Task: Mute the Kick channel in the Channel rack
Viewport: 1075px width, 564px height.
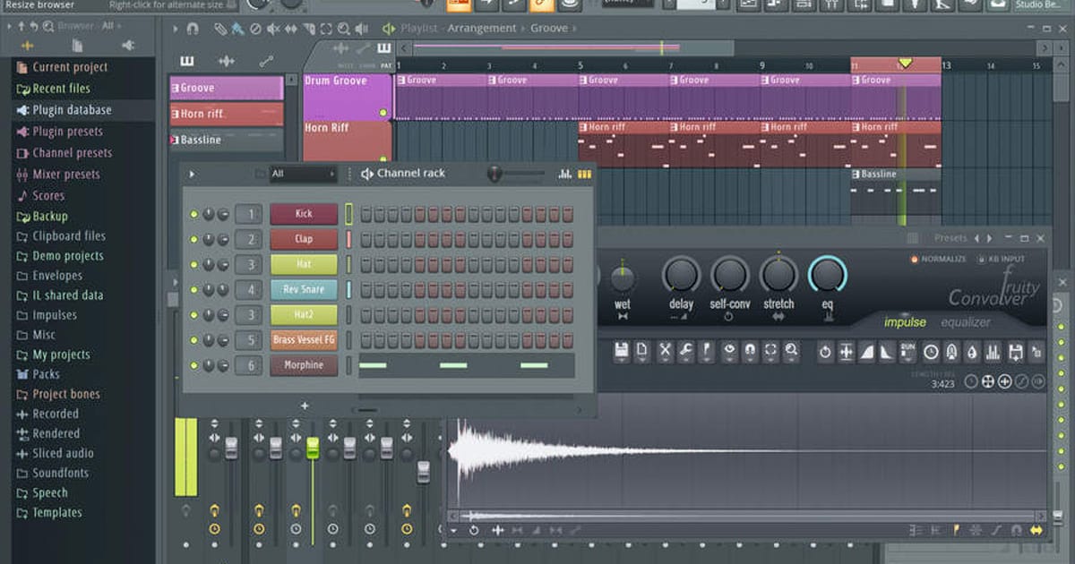Action: 194,214
